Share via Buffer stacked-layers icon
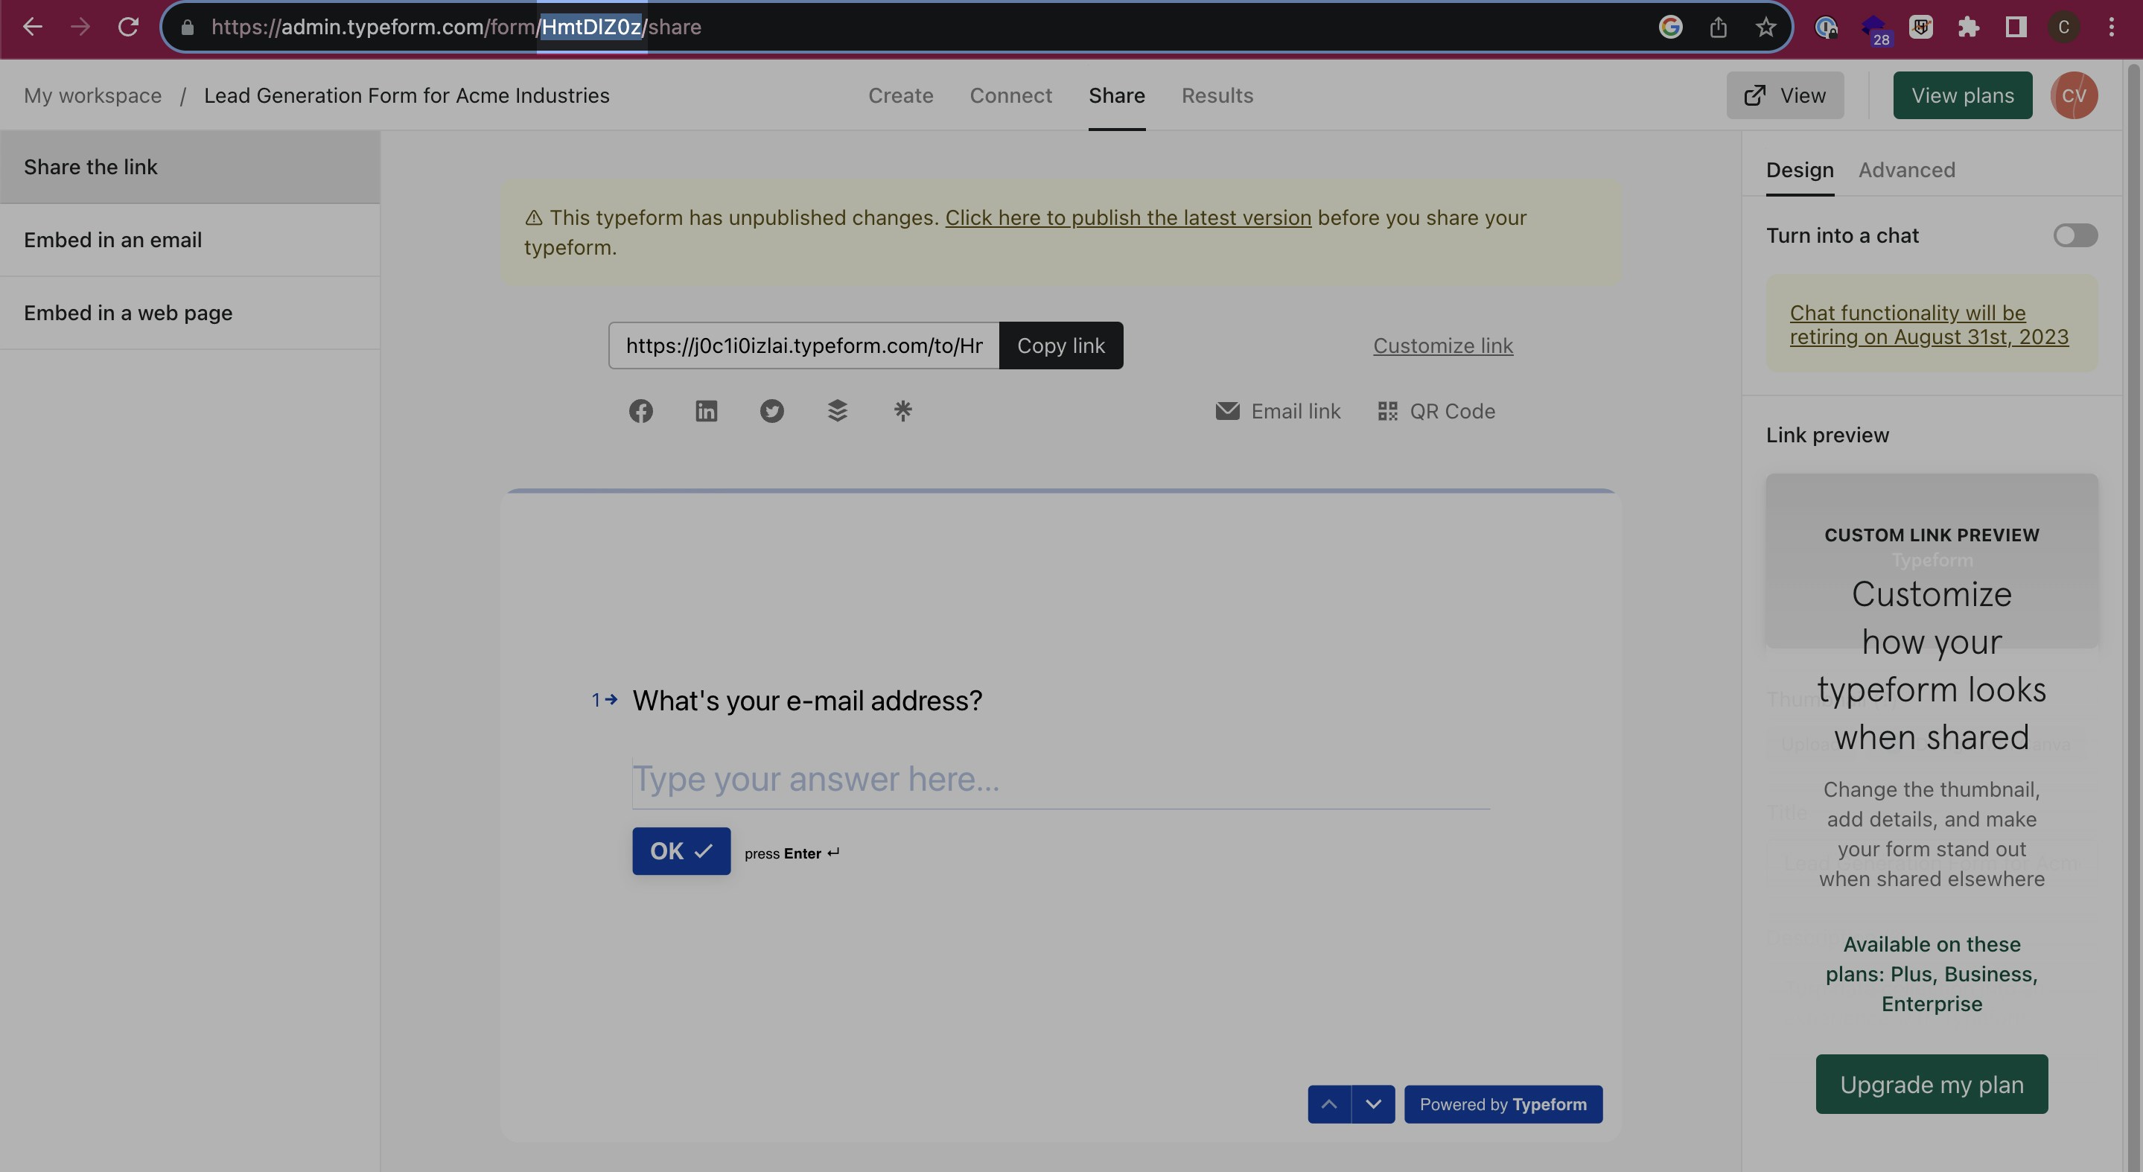 [837, 411]
